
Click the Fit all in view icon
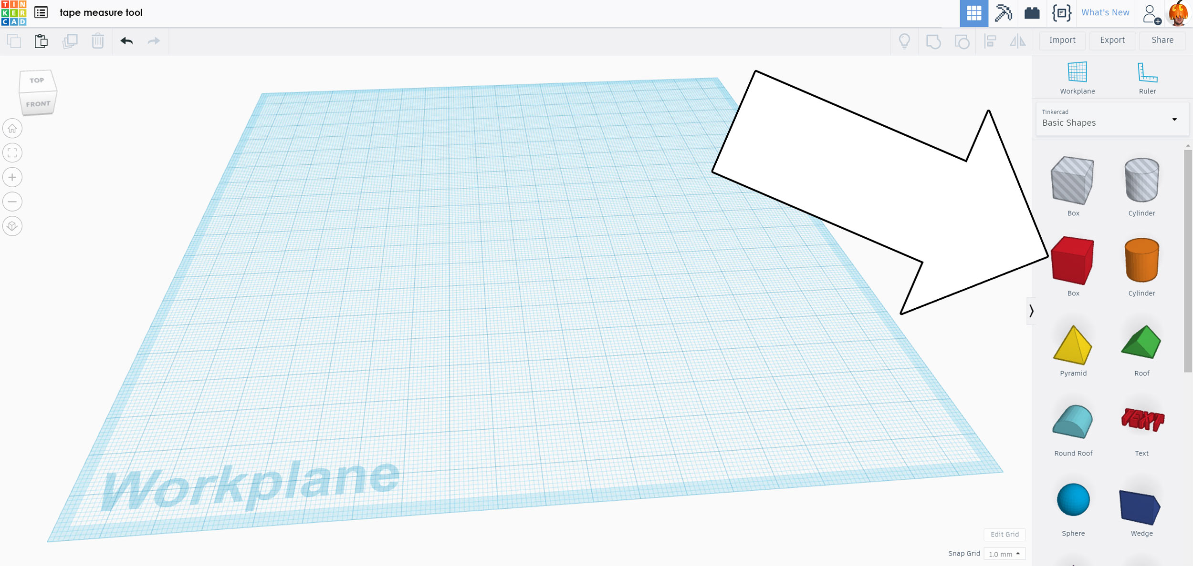tap(12, 153)
